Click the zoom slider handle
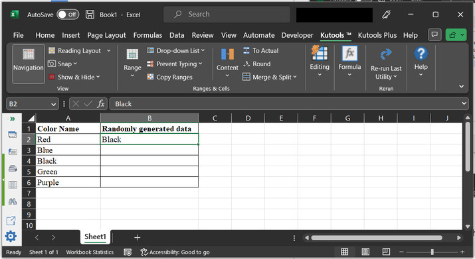 [x=432, y=252]
